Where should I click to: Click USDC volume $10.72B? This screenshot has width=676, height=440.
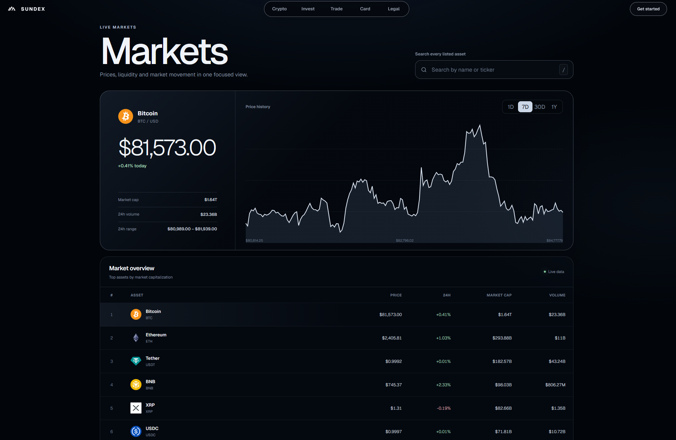click(557, 431)
